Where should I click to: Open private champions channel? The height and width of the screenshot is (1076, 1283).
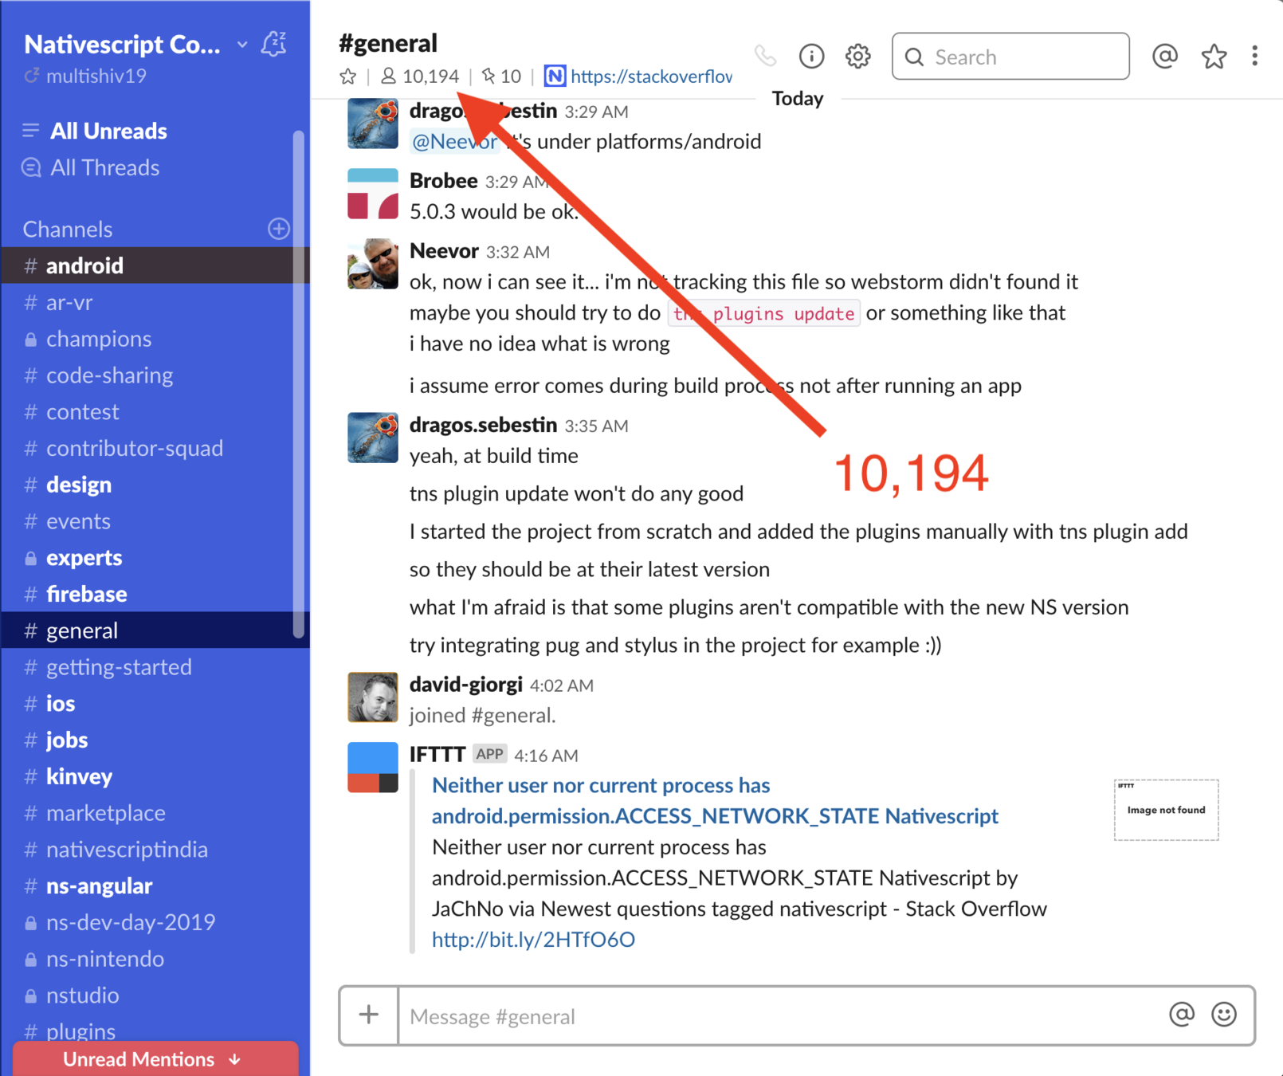[x=154, y=339]
